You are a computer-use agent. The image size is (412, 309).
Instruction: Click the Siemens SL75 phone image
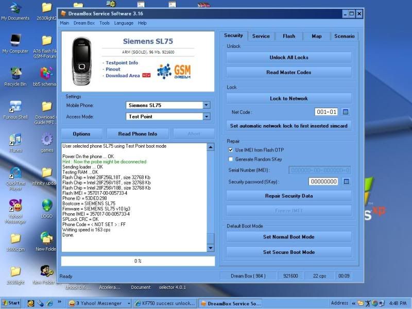click(x=82, y=61)
